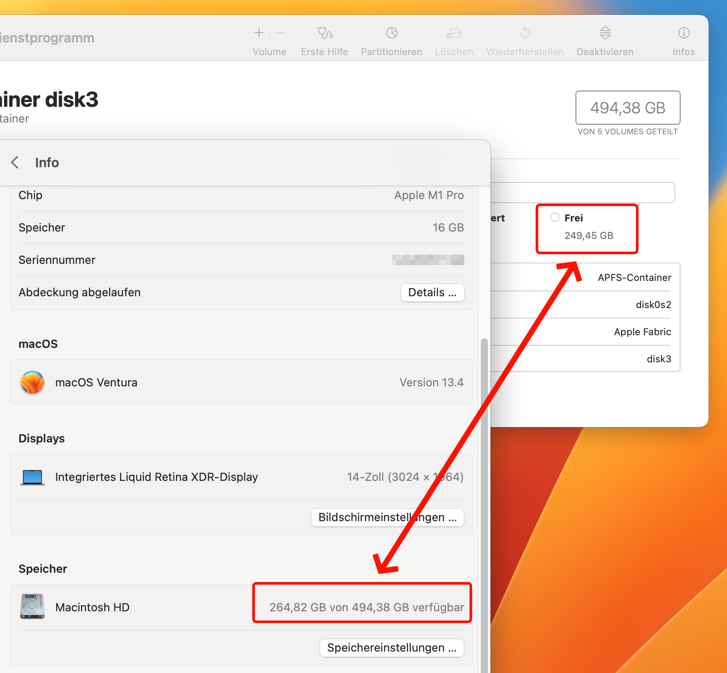Open Details for Abdeckung abgelaufen
Screen dimensions: 727x673
(432, 292)
